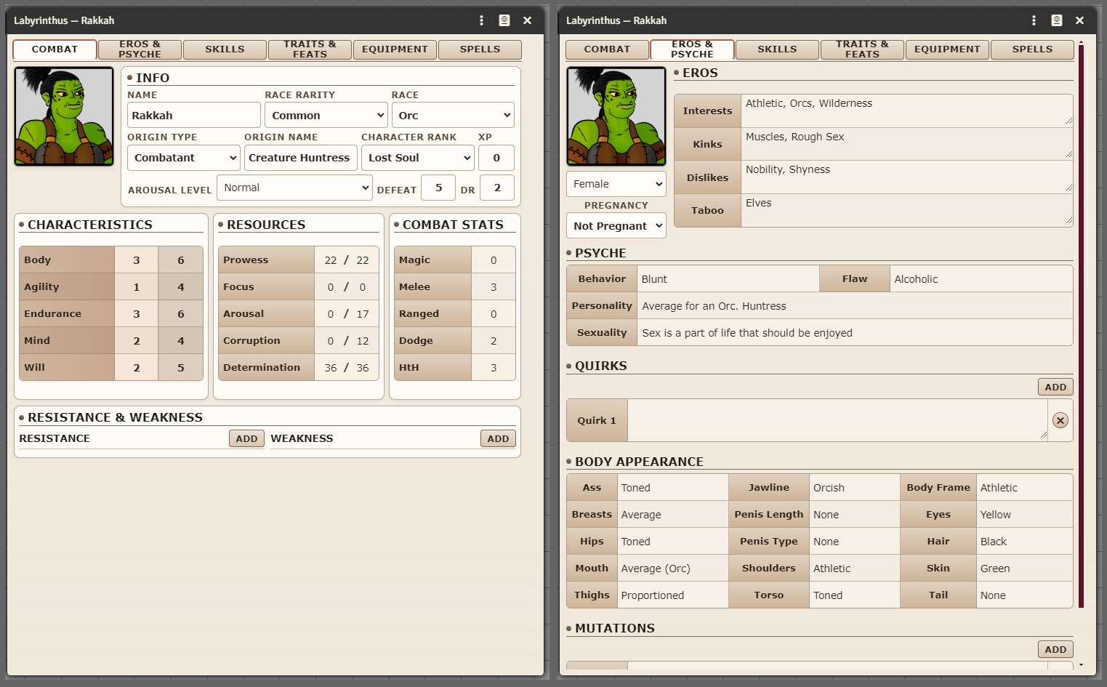1107x687 pixels.
Task: Click the Agility characteristic label
Action: pyautogui.click(x=67, y=287)
